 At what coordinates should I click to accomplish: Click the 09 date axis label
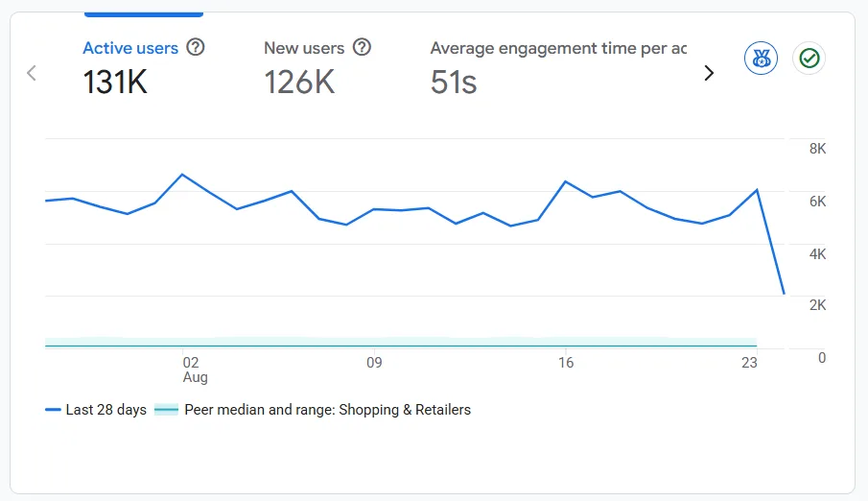374,363
